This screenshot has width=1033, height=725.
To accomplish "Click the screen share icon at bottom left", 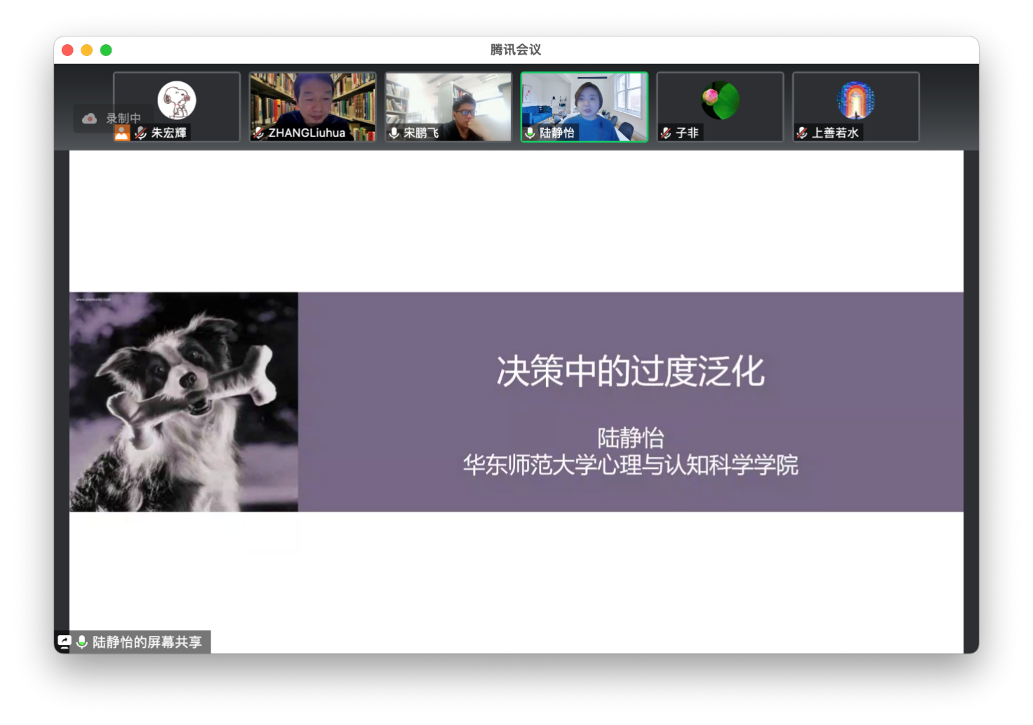I will point(64,641).
